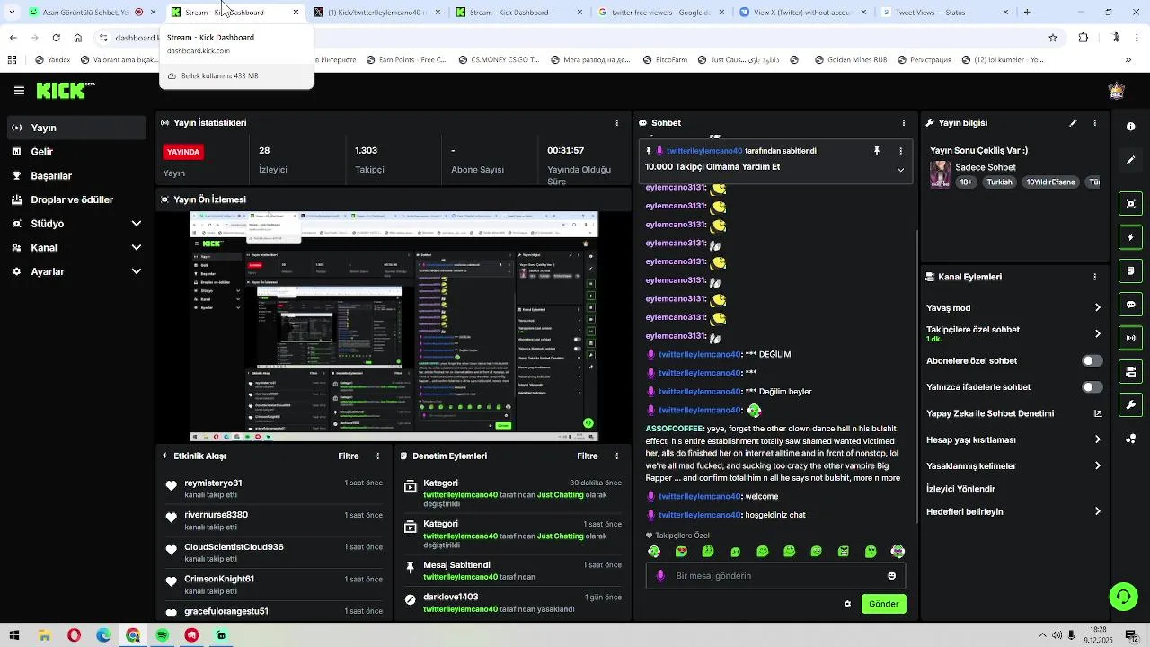The image size is (1150, 647).
Task: Toggle Abonelere özel sohbet switch
Action: (x=1092, y=361)
